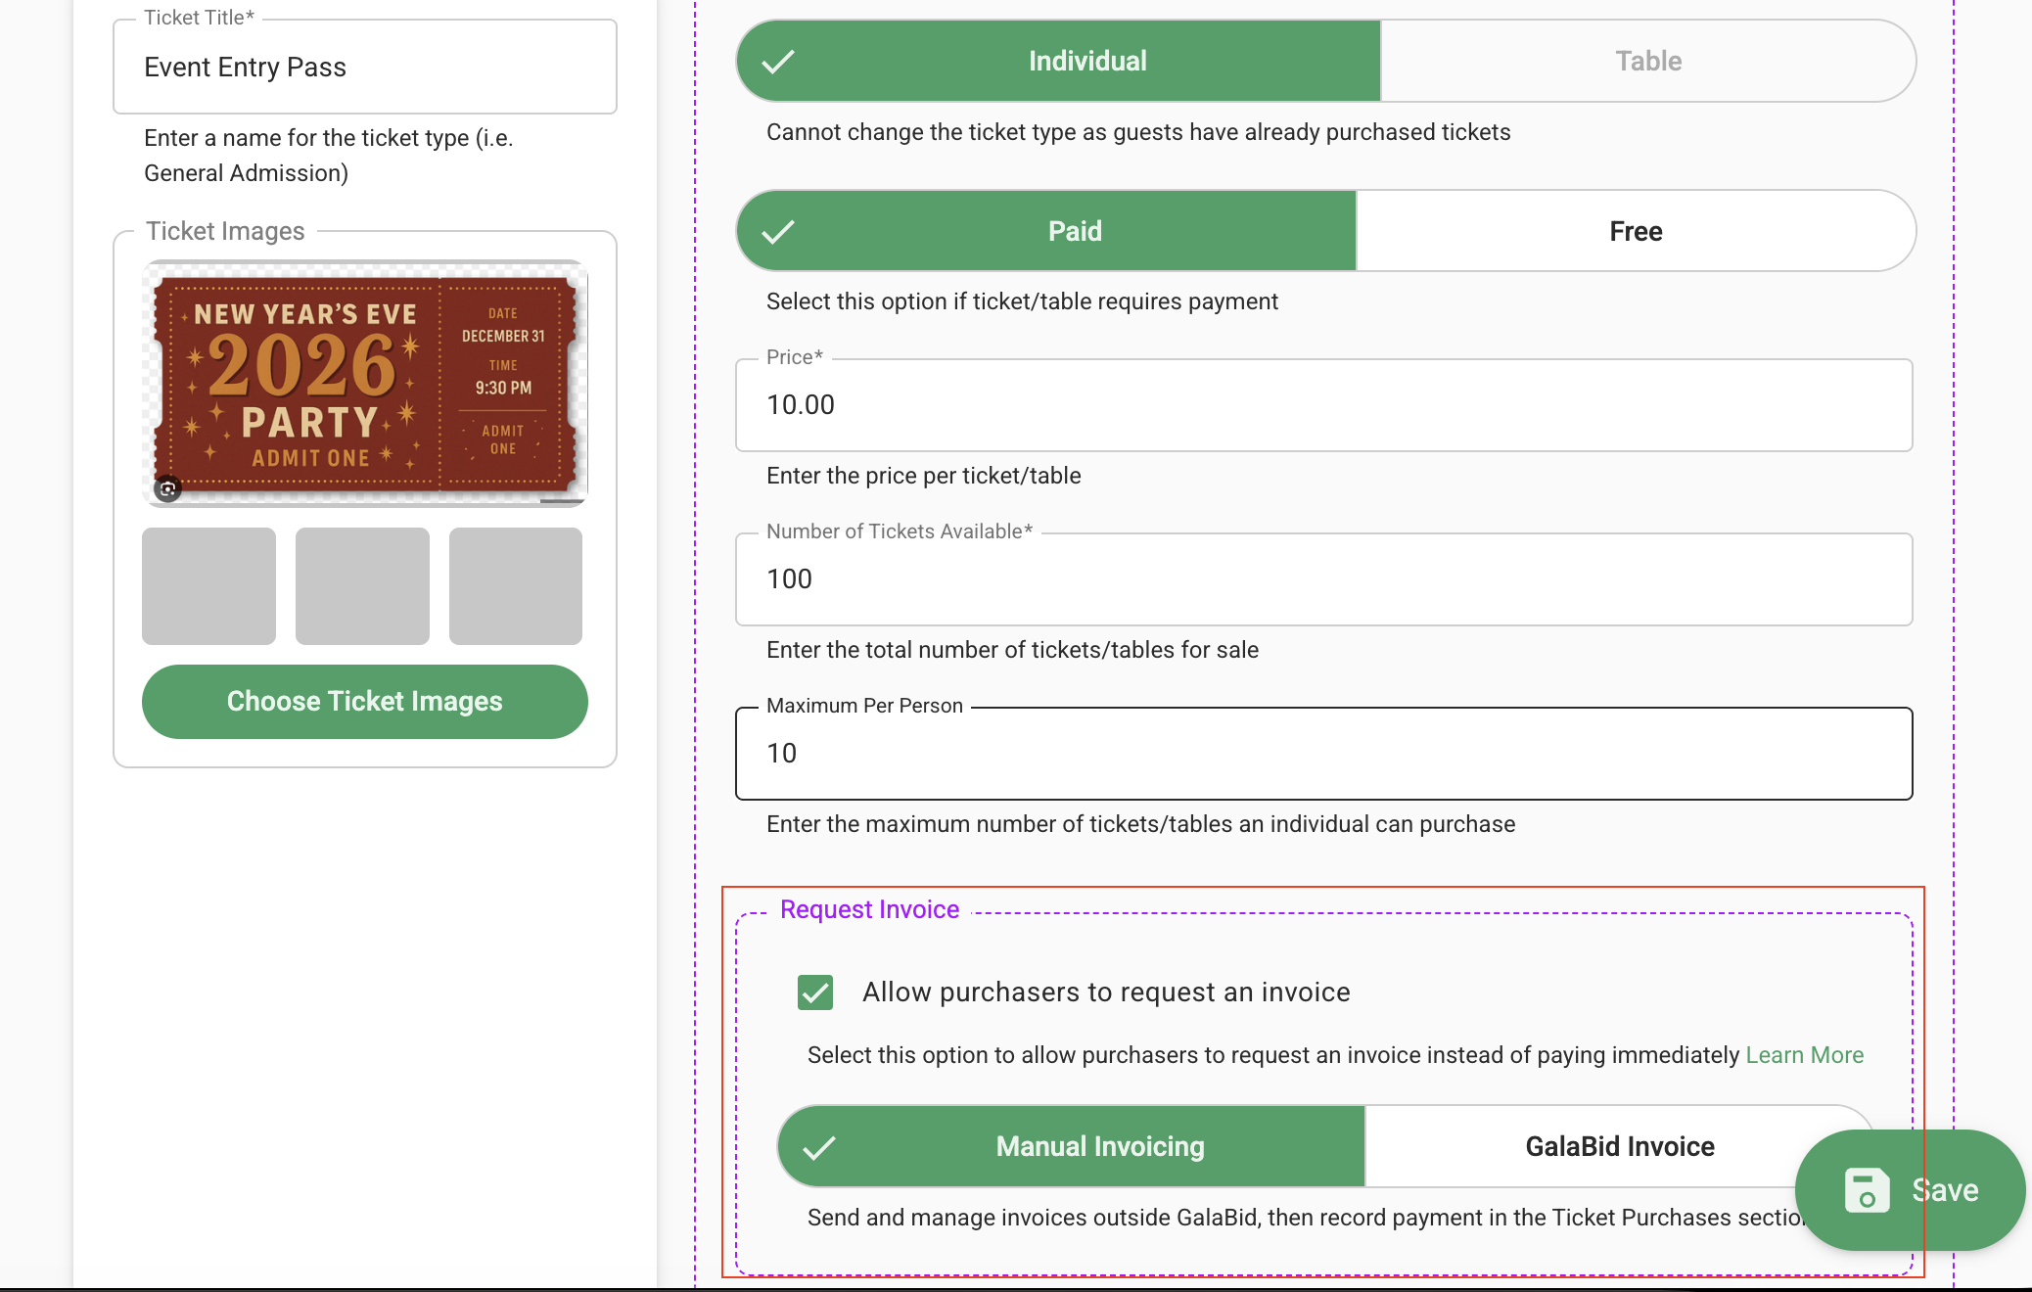The width and height of the screenshot is (2032, 1292).
Task: Click the Maximum Per Person field
Action: coord(1324,754)
